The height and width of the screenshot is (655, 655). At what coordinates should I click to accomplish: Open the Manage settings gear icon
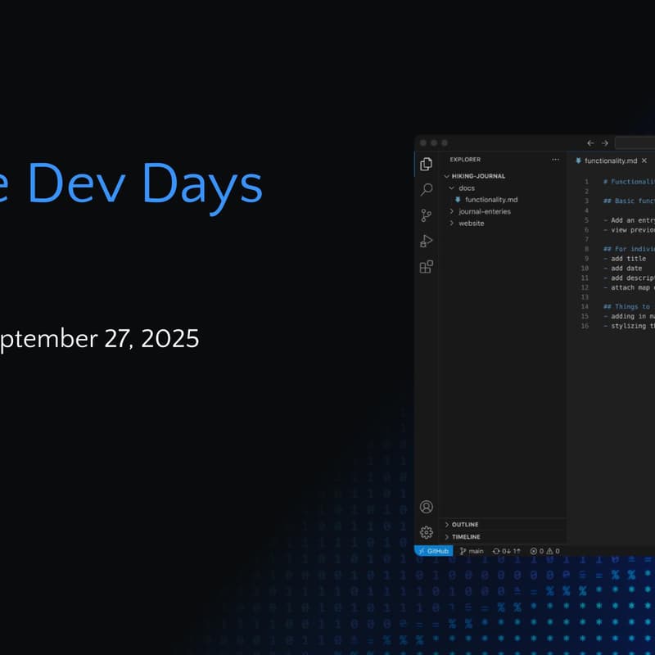(x=426, y=531)
